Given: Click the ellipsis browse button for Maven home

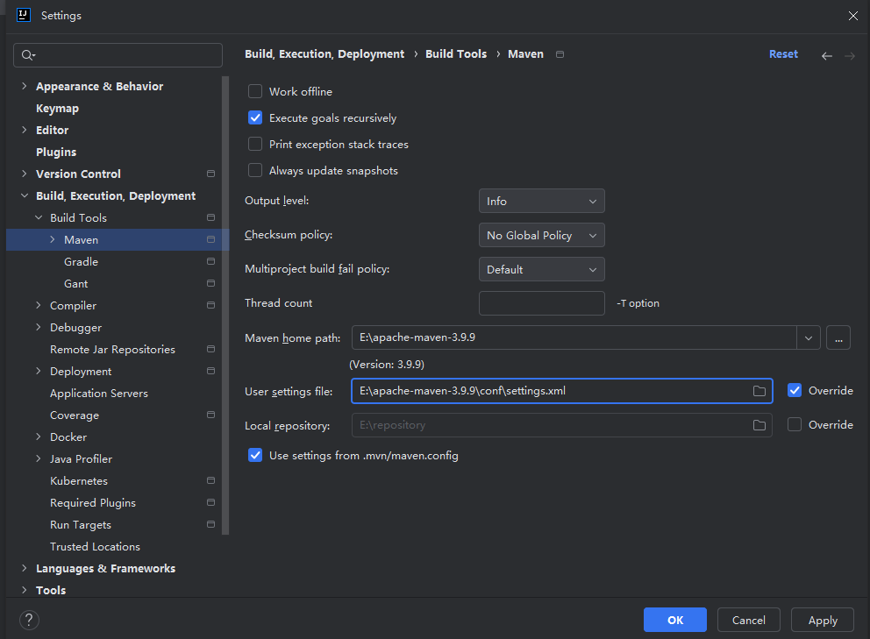Looking at the screenshot, I should pos(838,337).
